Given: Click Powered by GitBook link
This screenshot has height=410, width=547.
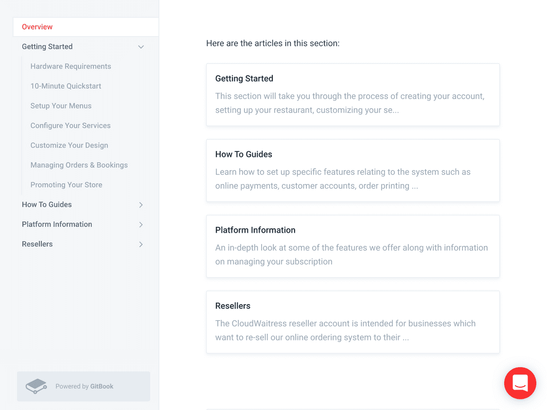Looking at the screenshot, I should pos(84,386).
